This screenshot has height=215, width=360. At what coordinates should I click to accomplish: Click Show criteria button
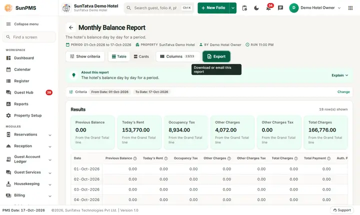[x=85, y=56]
